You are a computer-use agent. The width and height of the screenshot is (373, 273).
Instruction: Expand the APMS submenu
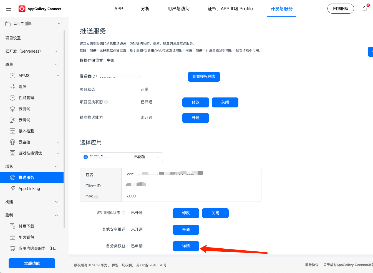[58, 76]
